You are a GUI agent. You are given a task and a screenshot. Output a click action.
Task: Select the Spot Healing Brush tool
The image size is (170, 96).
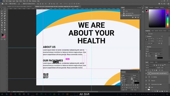tap(5, 16)
